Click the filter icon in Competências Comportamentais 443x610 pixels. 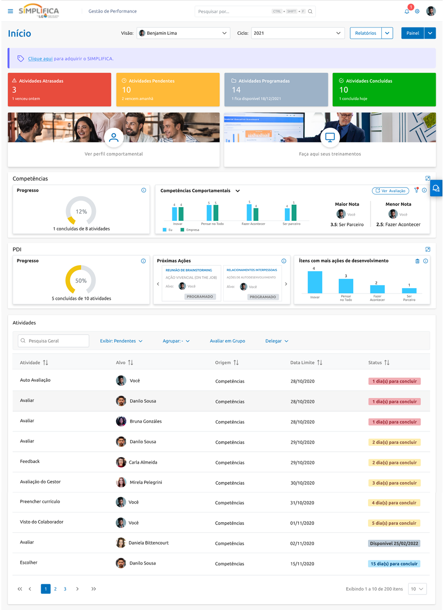(x=416, y=190)
